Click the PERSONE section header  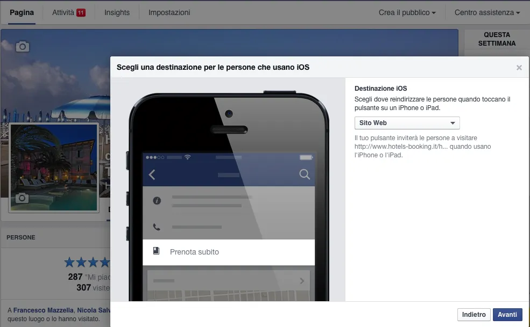21,237
